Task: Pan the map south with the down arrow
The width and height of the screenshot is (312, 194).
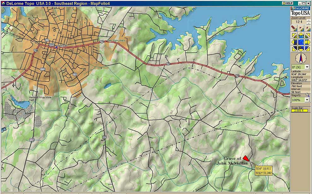Action: pos(301,48)
